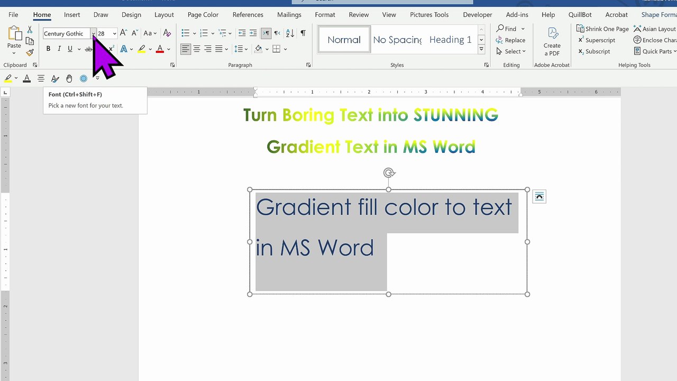This screenshot has width=677, height=381.
Task: Start a numbered list
Action: click(204, 33)
